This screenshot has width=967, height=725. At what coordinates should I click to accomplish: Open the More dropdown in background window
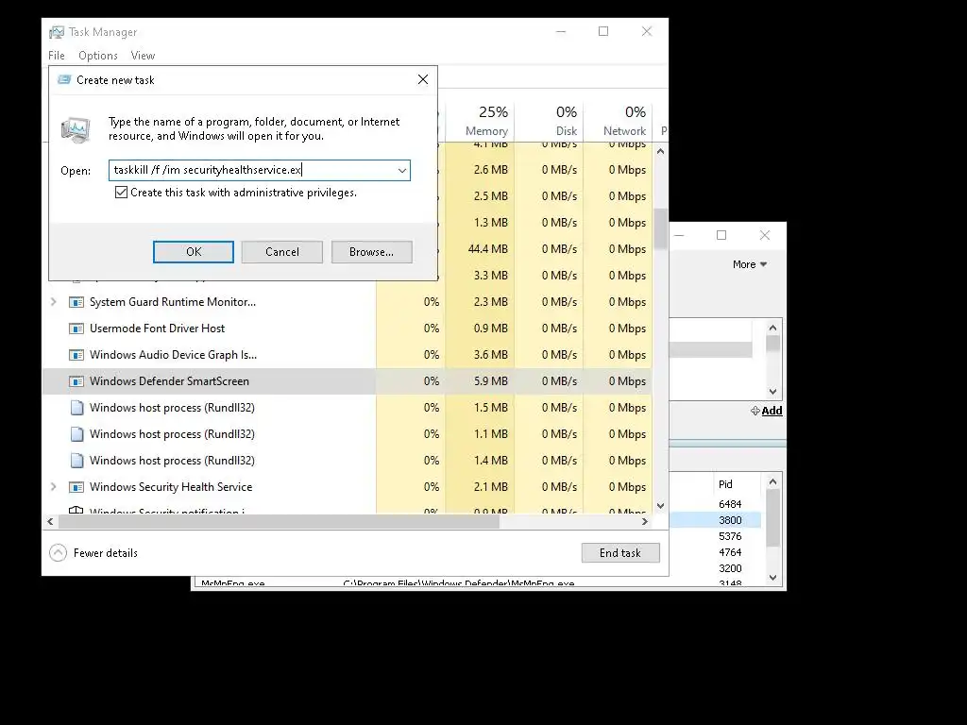(749, 264)
